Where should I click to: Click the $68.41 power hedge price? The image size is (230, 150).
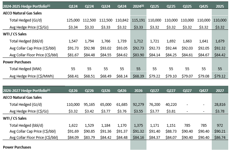tap(73, 76)
